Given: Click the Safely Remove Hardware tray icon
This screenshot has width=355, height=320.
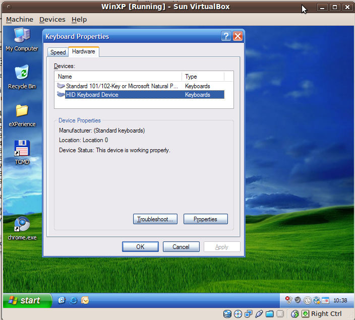Looking at the screenshot, I should coord(288,300).
